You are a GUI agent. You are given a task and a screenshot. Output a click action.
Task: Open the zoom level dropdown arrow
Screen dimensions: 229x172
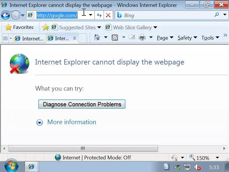coord(217,158)
